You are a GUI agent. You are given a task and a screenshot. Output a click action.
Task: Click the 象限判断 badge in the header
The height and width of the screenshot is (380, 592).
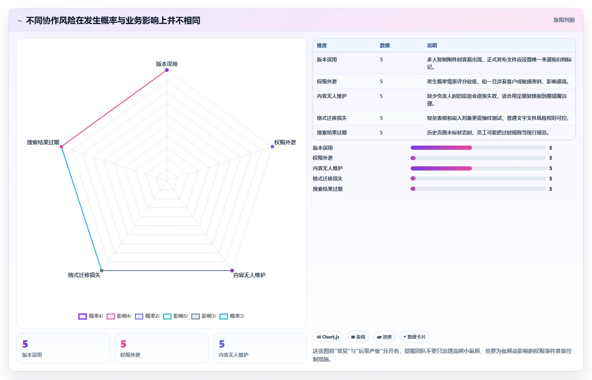point(564,20)
